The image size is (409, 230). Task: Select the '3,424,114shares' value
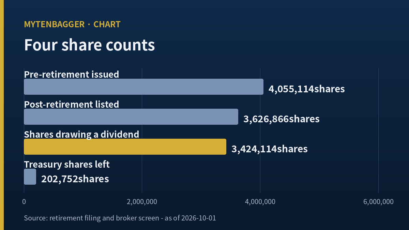tap(270, 149)
